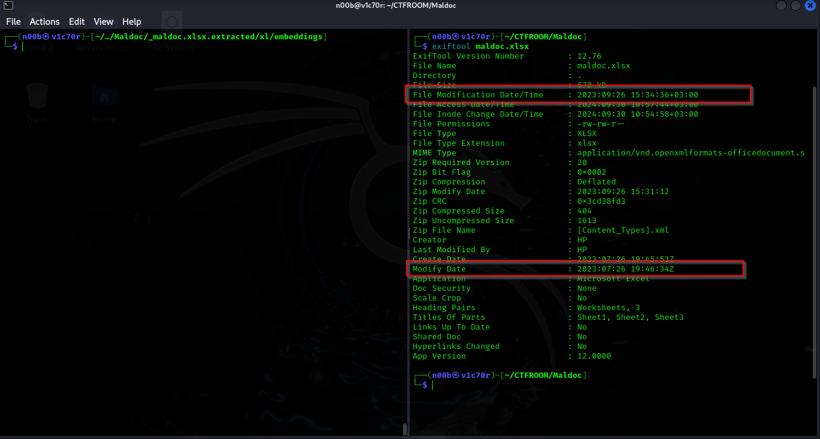Click the right pane vertical scrollbar

pyautogui.click(x=814, y=232)
